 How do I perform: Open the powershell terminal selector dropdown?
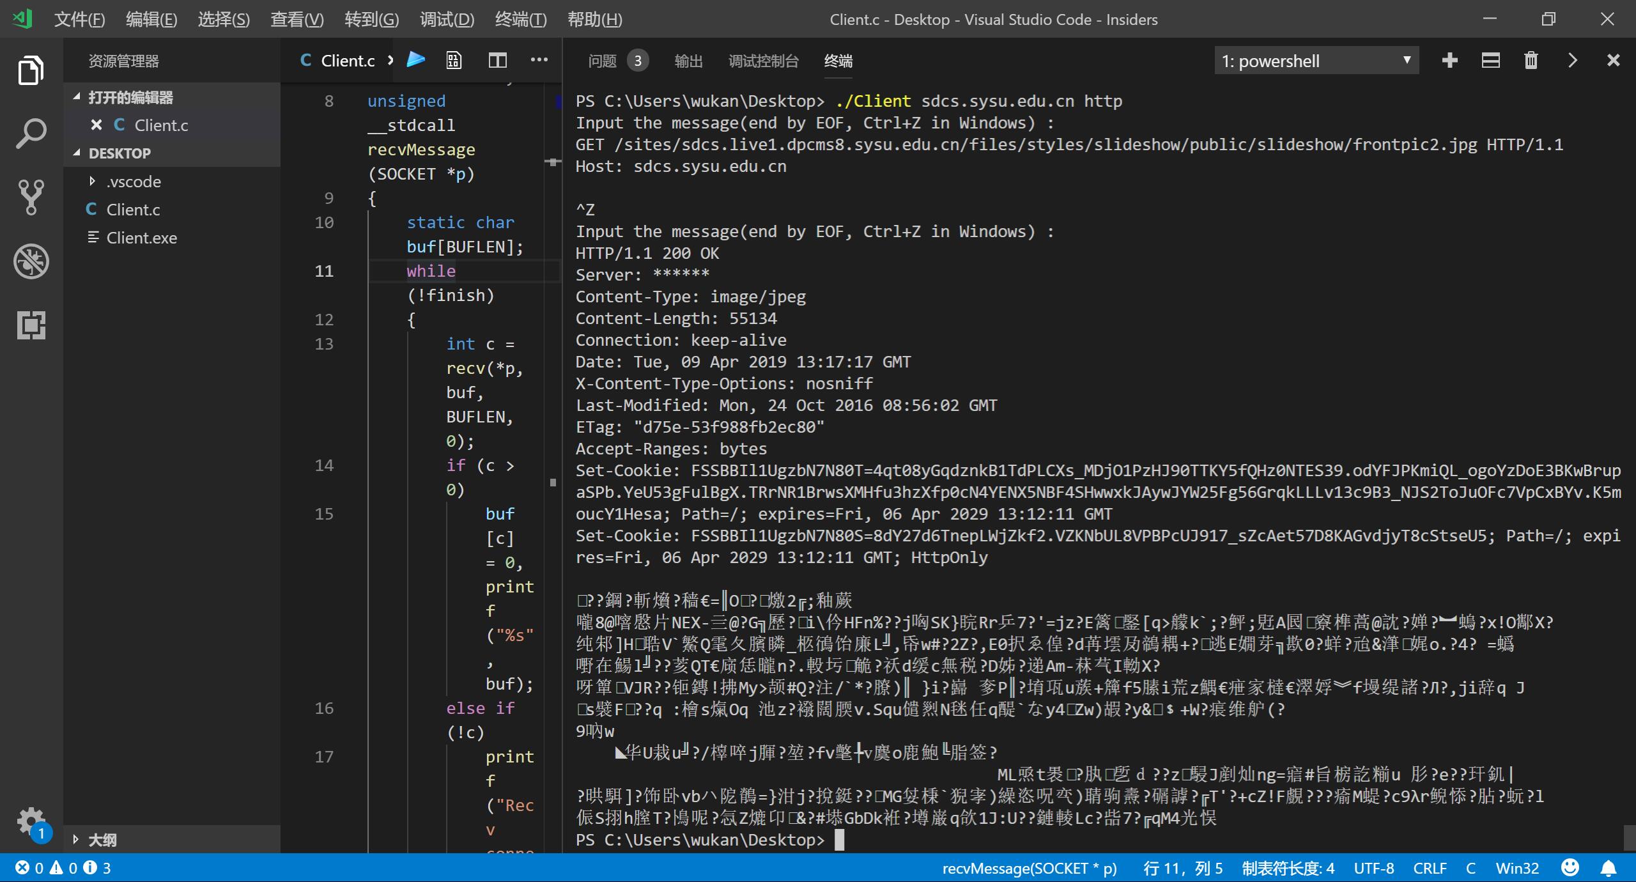pyautogui.click(x=1316, y=61)
